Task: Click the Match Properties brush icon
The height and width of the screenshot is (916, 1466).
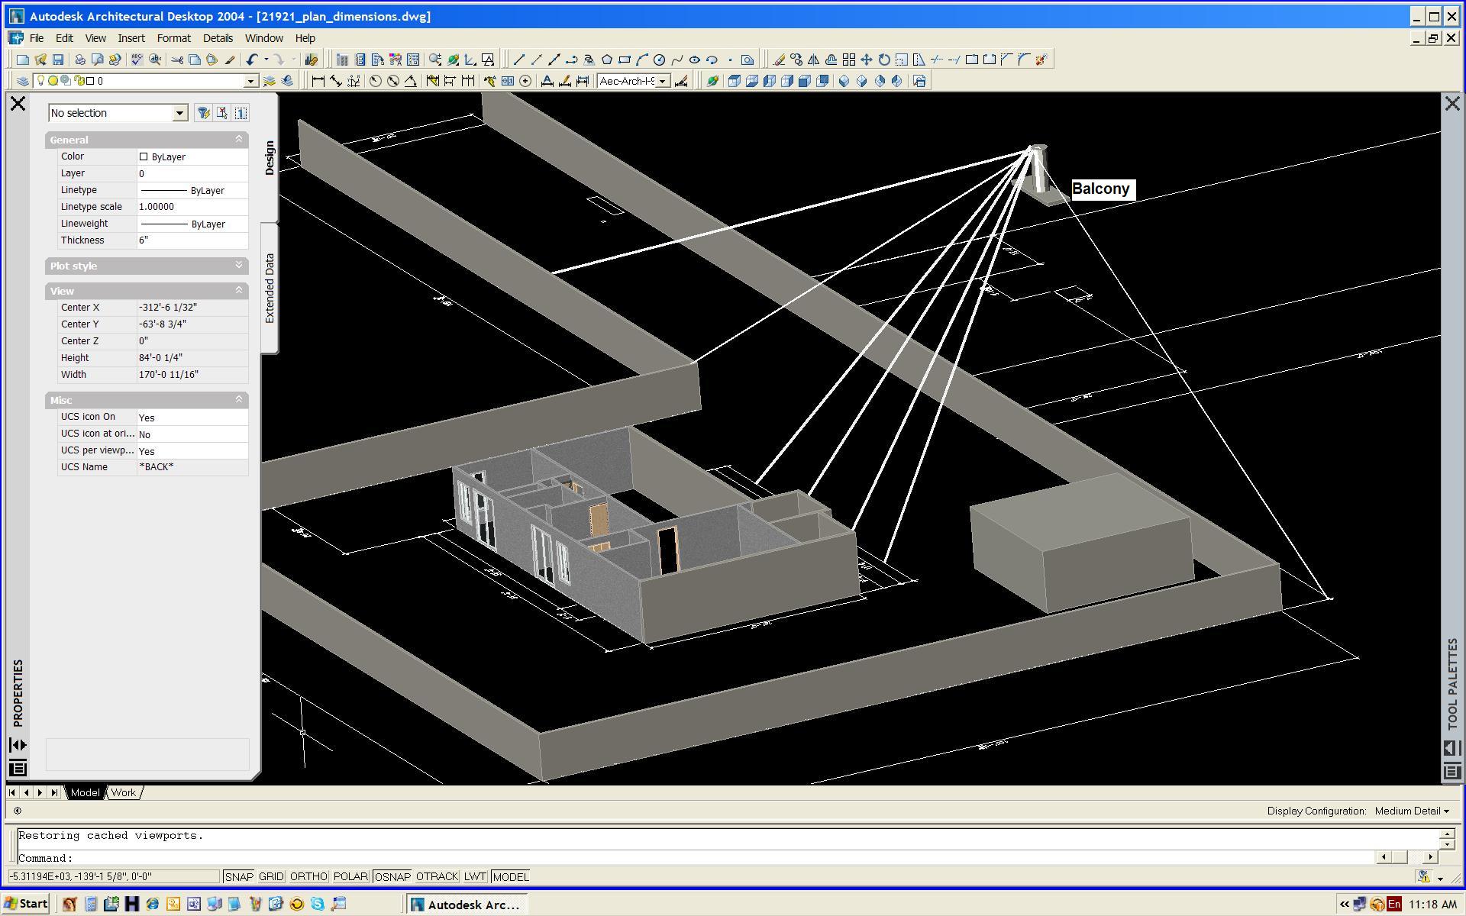Action: coord(230,60)
